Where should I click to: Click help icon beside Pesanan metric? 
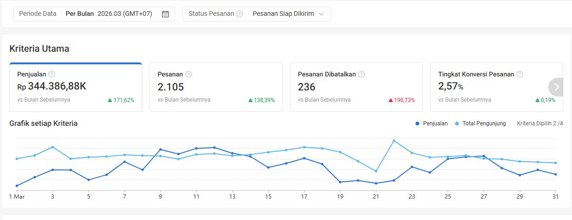pos(189,74)
